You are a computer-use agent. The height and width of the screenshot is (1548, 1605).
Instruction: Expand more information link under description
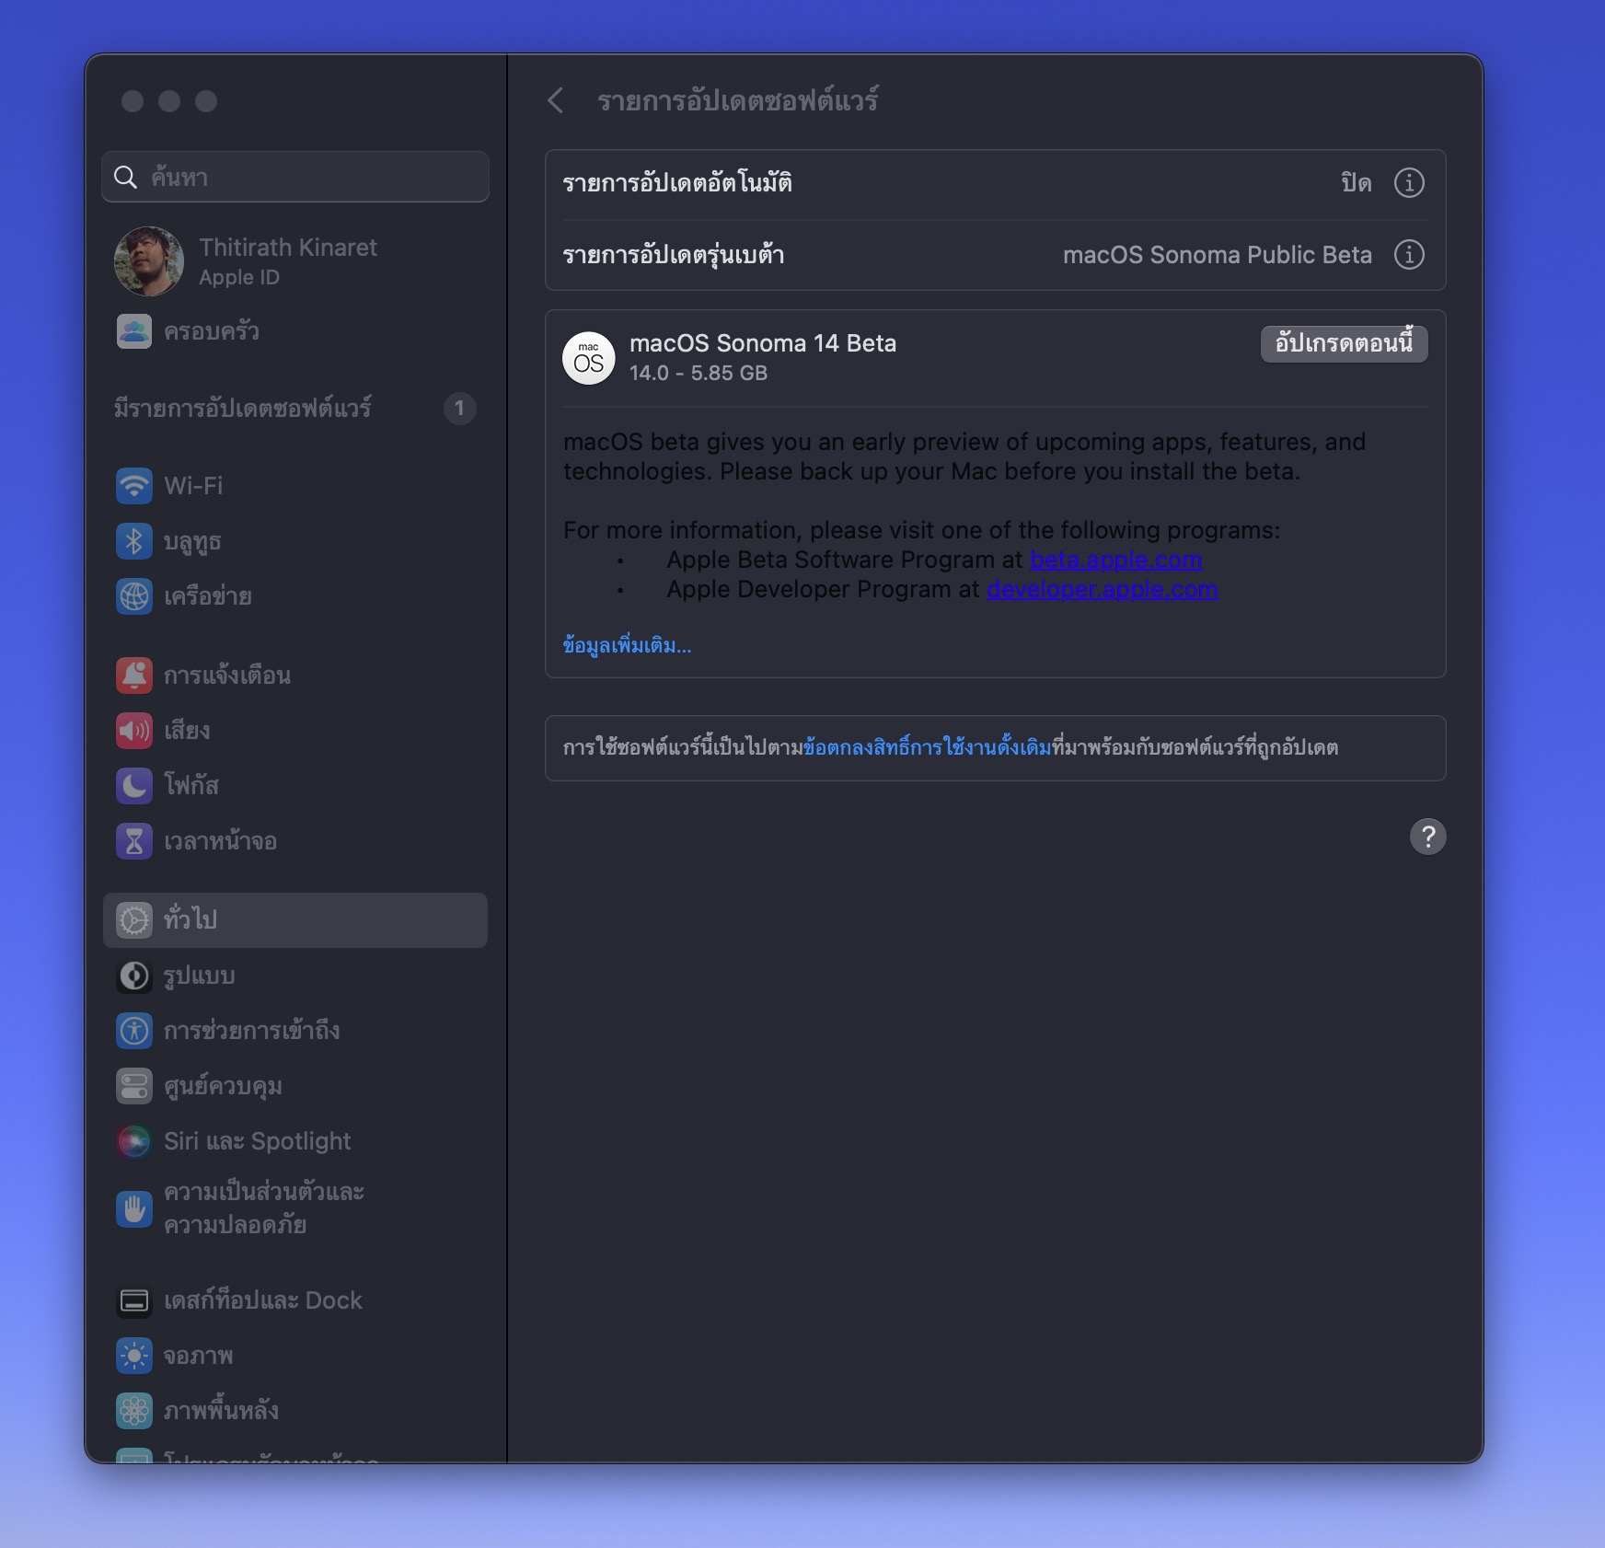click(x=627, y=645)
